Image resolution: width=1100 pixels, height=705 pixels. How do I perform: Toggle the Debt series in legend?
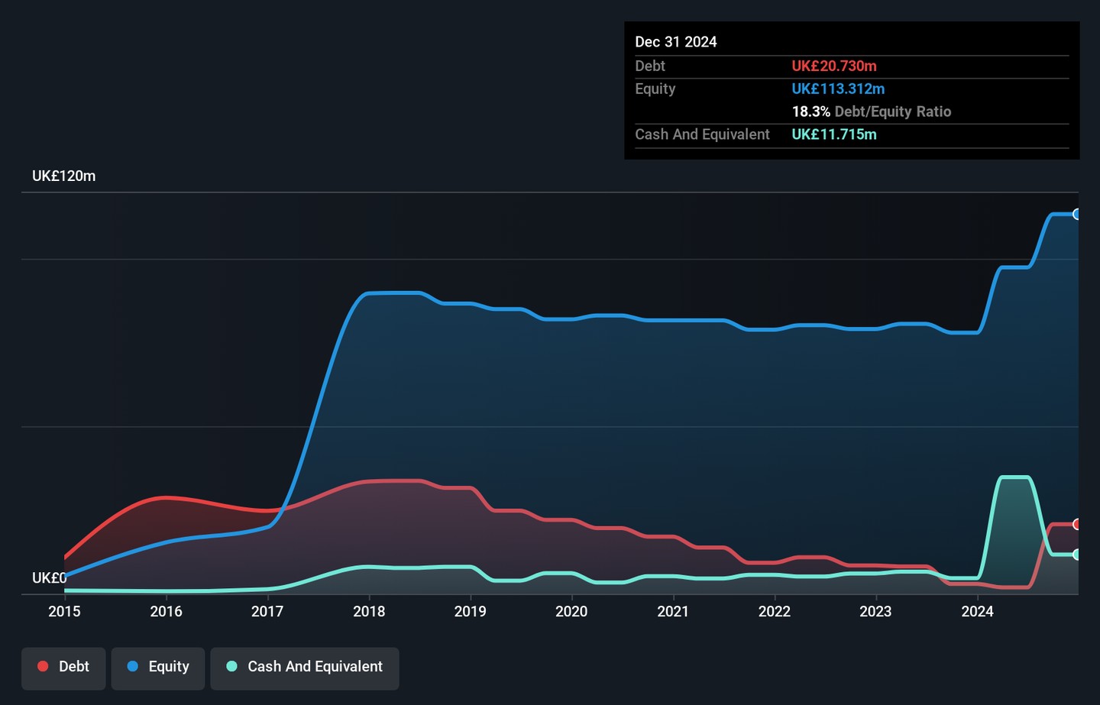click(x=63, y=667)
